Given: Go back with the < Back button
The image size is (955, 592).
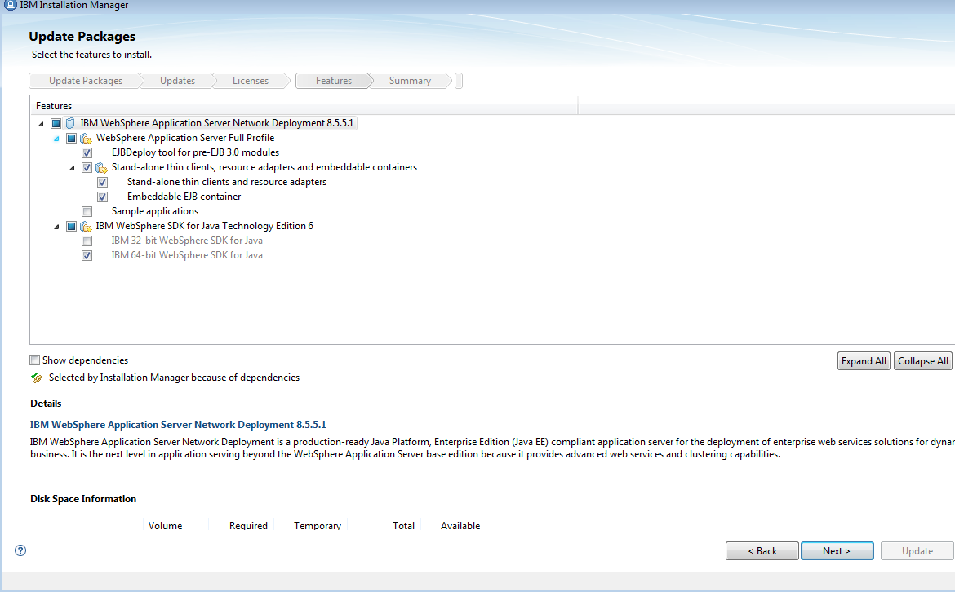Looking at the screenshot, I should click(x=762, y=550).
